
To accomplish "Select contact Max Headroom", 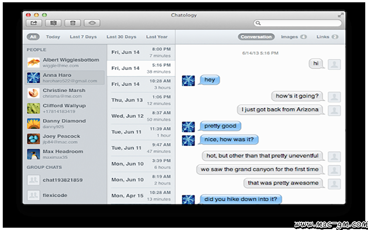I will (x=63, y=151).
